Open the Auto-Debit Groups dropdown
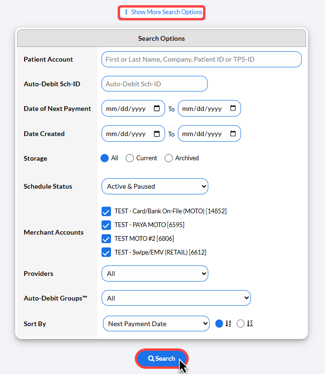This screenshot has height=374, width=325. 176,298
